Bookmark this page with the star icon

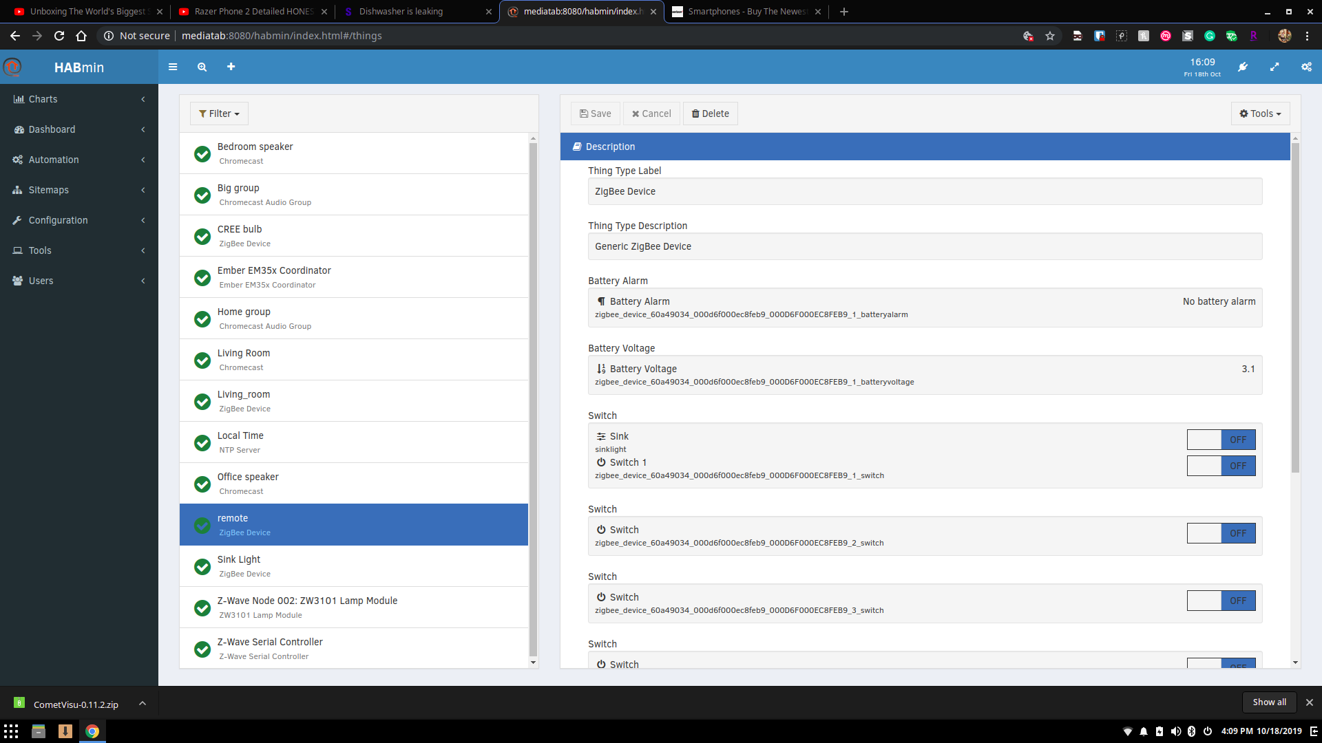1049,36
